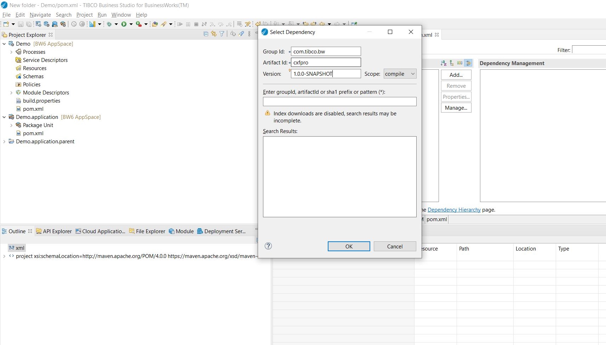
Task: Open the Navigate menu
Action: [x=40, y=15]
